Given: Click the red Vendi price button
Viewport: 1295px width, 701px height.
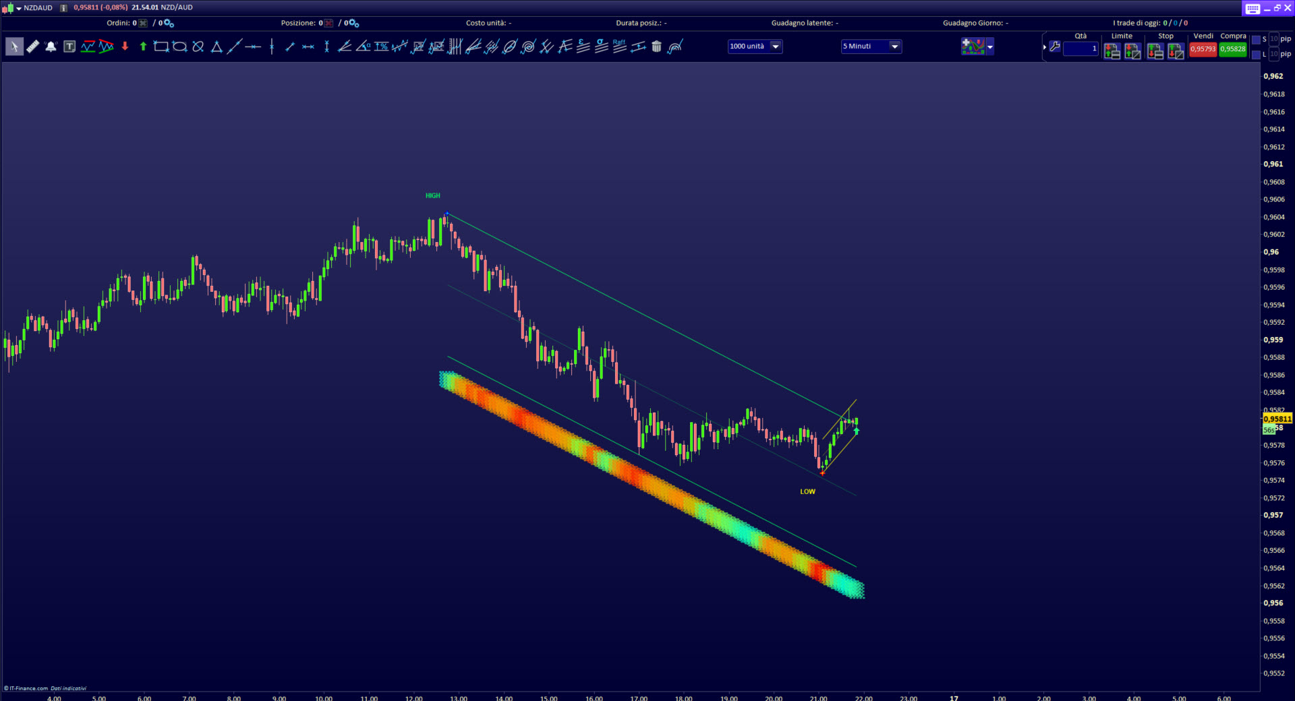Looking at the screenshot, I should pos(1203,49).
